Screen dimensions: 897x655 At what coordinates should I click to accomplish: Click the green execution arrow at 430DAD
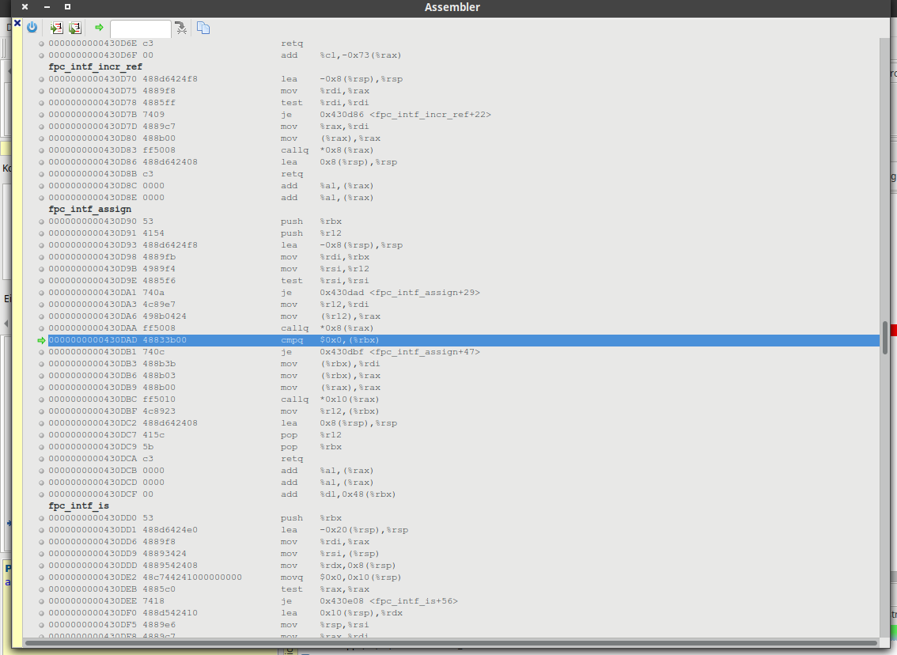tap(42, 340)
